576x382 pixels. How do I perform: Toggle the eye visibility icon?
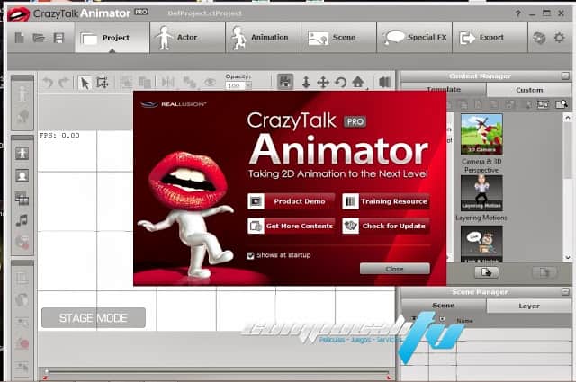(x=210, y=82)
